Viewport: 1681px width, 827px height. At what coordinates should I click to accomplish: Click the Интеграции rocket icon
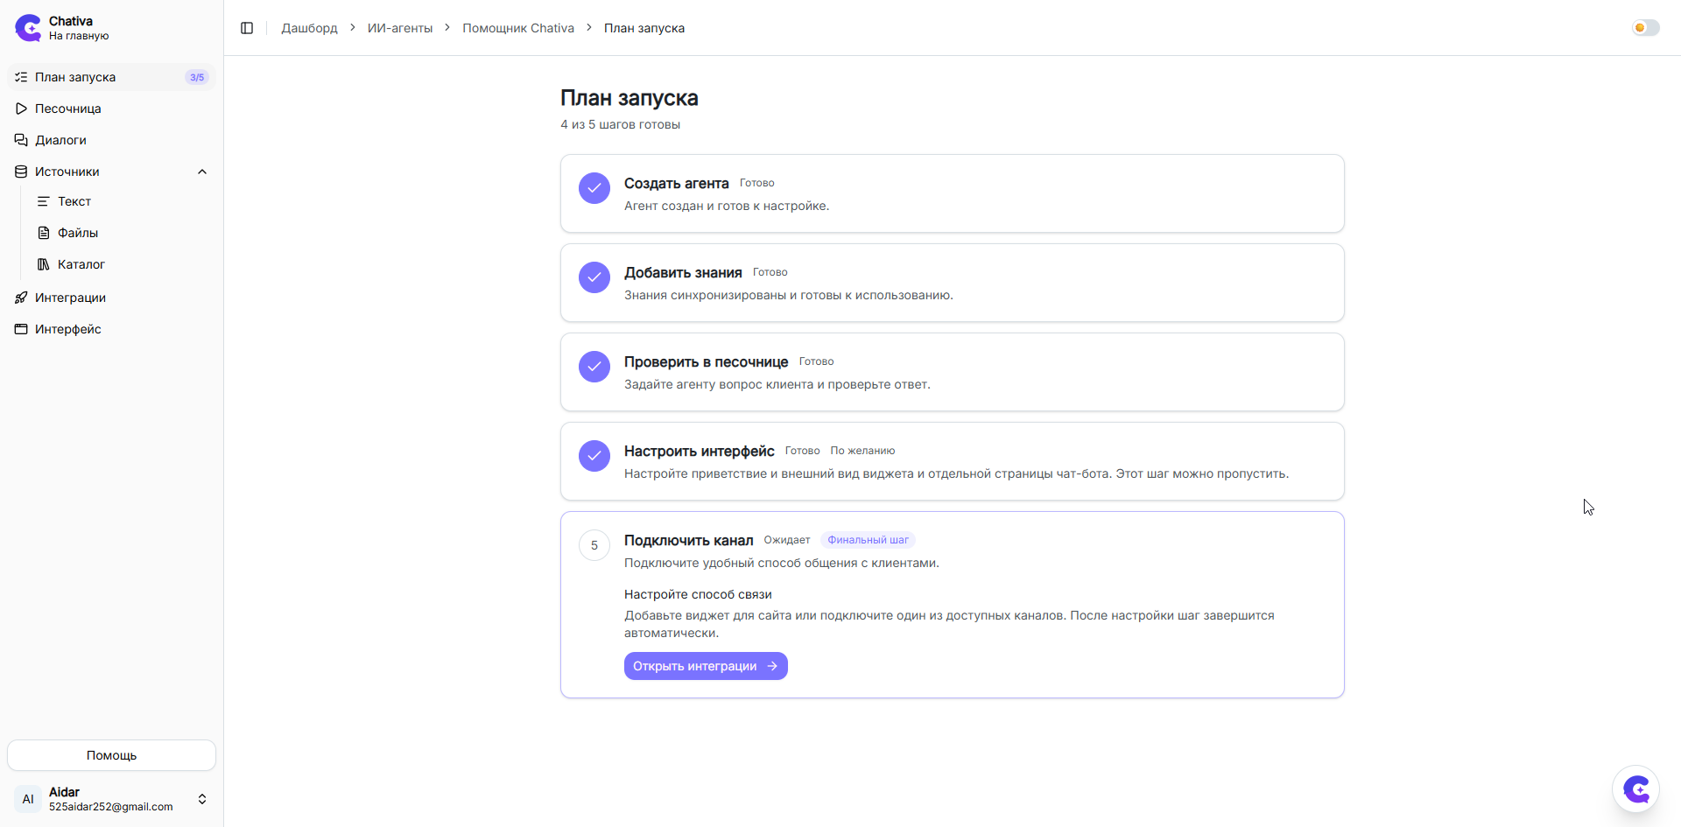point(21,298)
